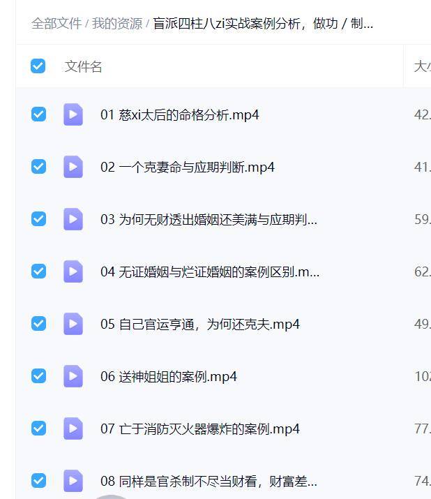Uncheck the select-all checkbox beside 文件名

[38, 66]
